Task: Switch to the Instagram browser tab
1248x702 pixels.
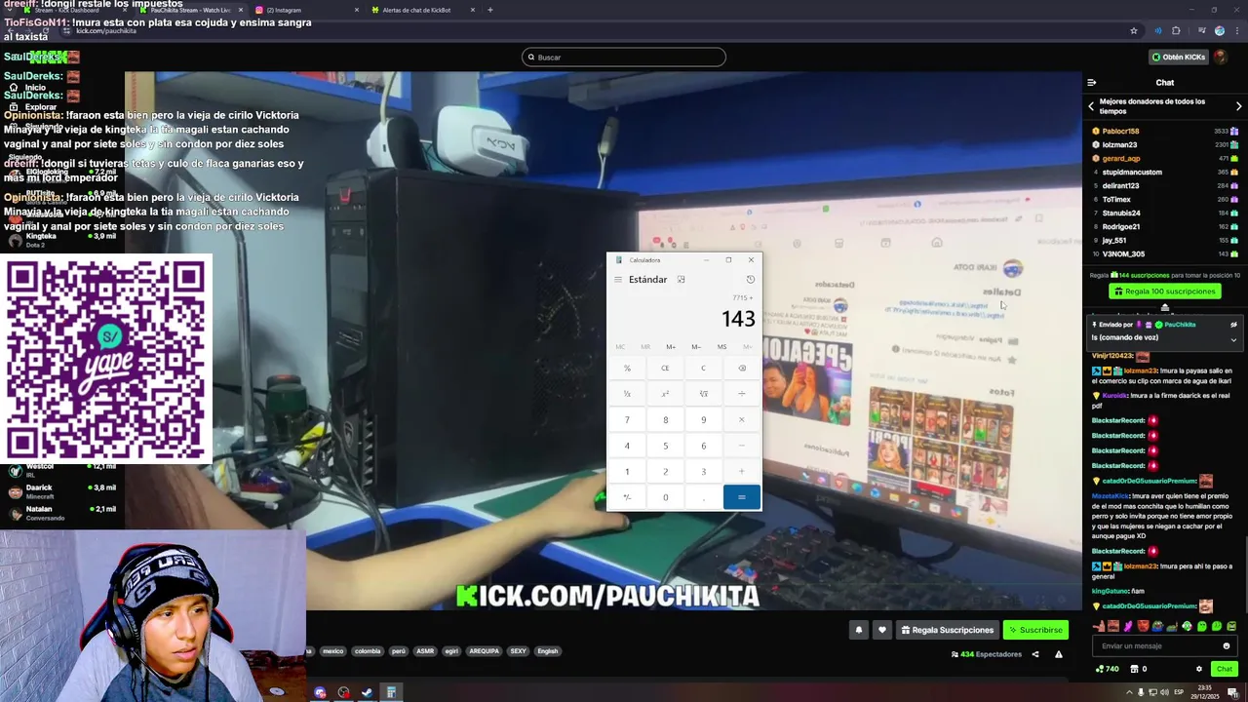Action: pyautogui.click(x=306, y=10)
